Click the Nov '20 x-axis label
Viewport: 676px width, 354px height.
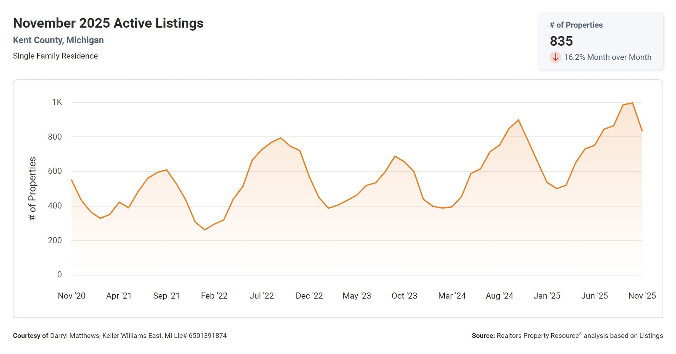[71, 296]
